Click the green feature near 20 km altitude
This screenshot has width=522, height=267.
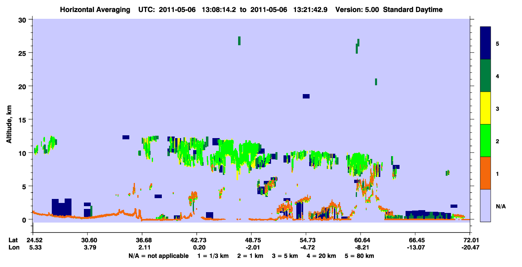[x=376, y=82]
